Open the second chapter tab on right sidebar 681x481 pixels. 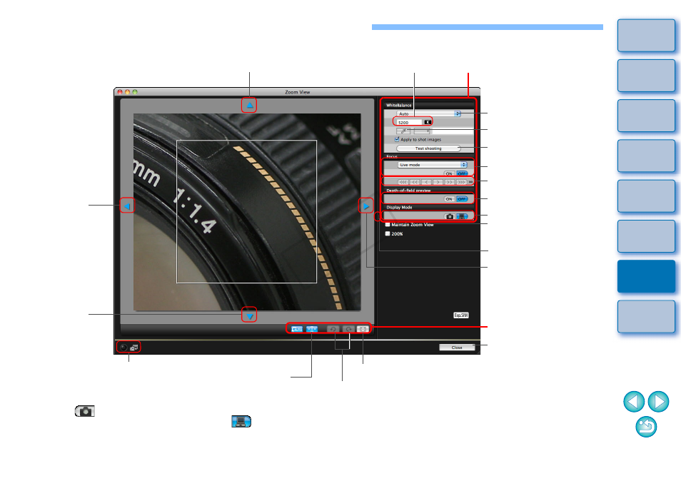pos(646,76)
